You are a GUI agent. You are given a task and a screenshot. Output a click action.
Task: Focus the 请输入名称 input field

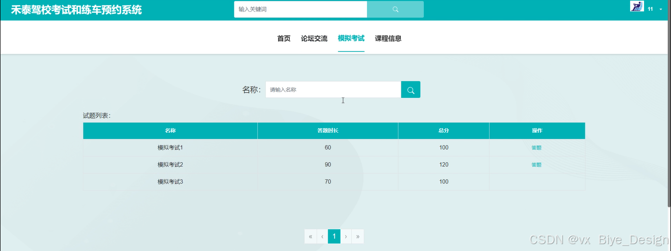point(334,90)
